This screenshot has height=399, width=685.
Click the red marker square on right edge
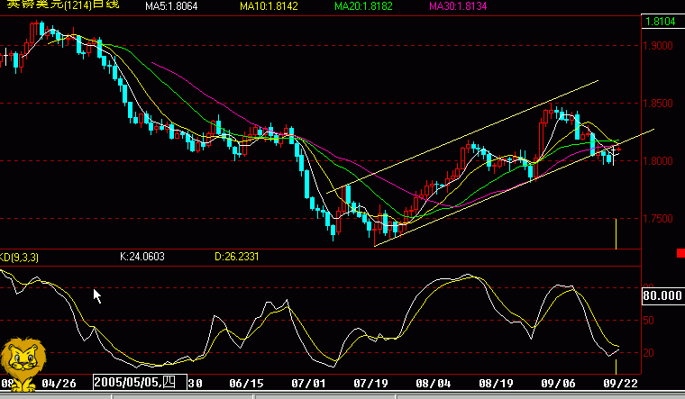680,253
